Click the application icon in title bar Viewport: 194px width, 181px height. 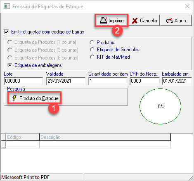click(7, 6)
